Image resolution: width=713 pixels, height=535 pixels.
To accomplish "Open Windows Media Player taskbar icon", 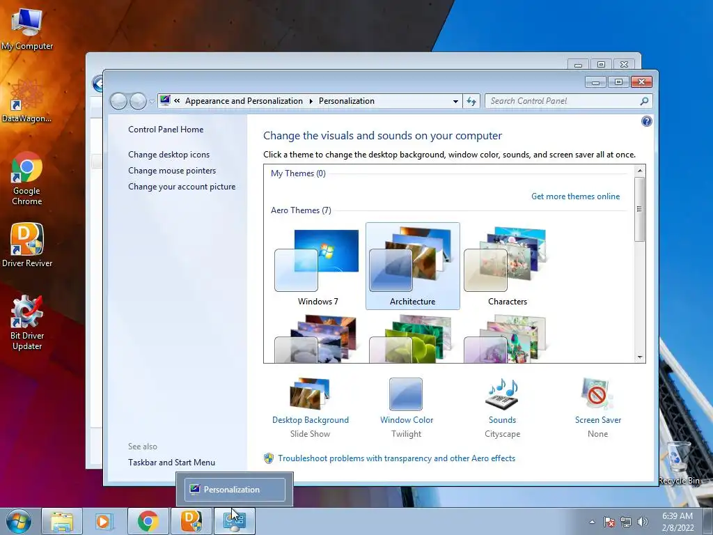I will coord(104,521).
